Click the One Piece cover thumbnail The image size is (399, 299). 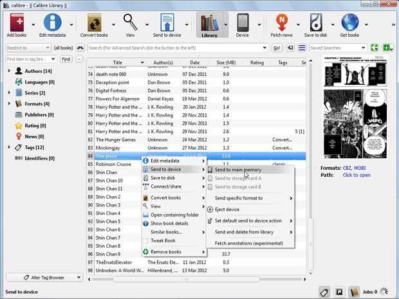[355, 107]
